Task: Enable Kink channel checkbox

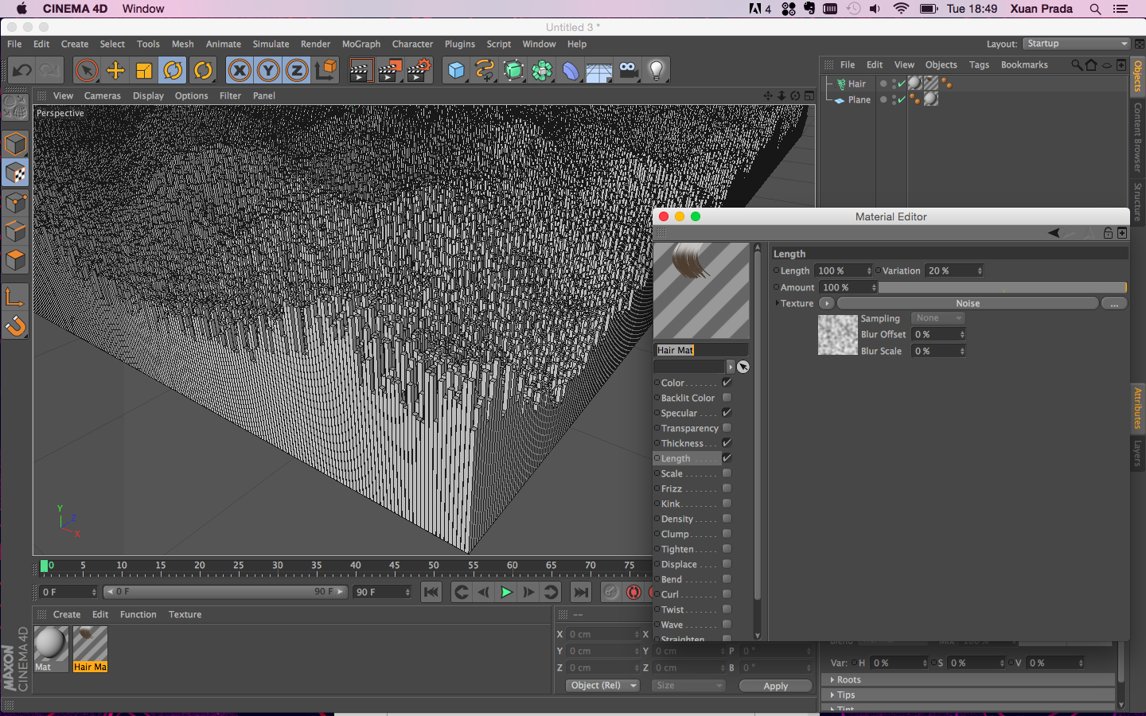Action: 727,504
